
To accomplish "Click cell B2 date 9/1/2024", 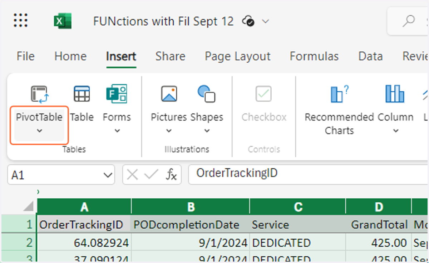I will 191,243.
